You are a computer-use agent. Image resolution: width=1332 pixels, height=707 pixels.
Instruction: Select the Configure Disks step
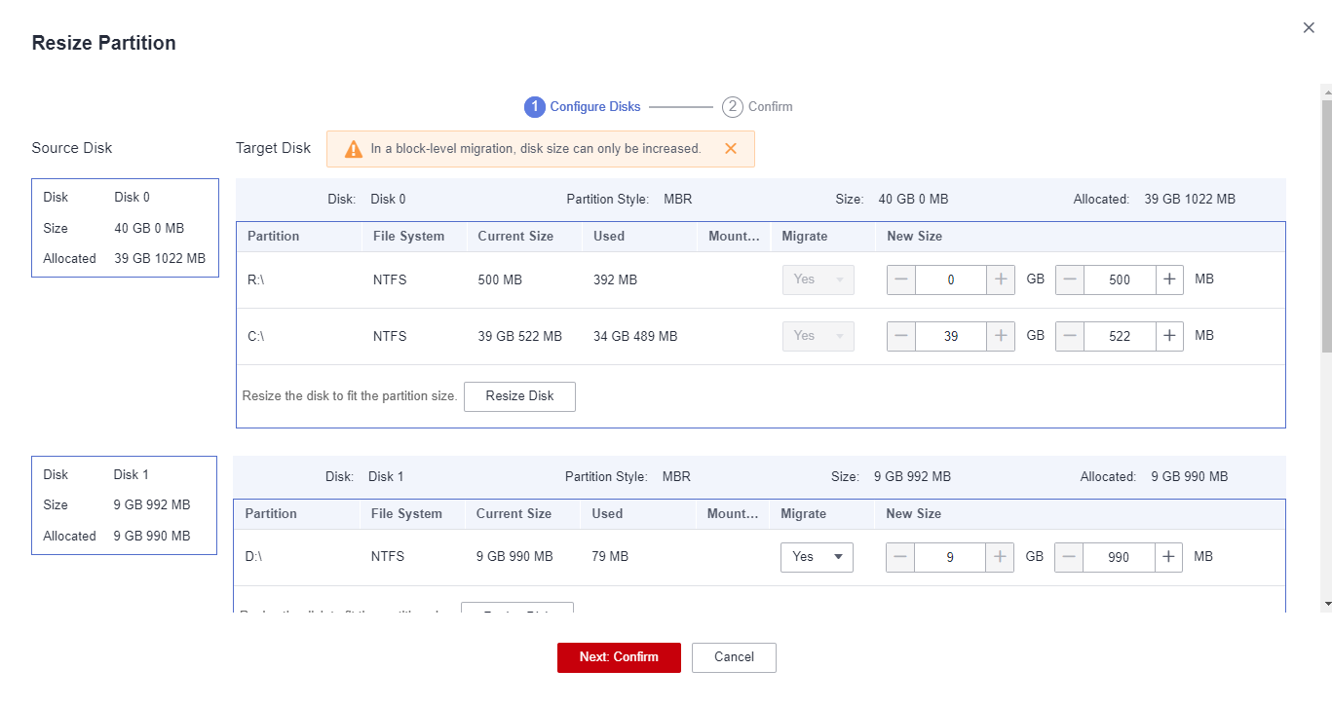pyautogui.click(x=583, y=107)
